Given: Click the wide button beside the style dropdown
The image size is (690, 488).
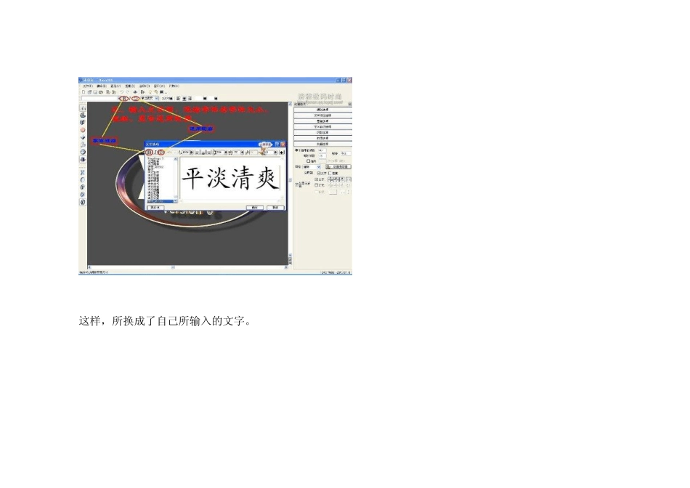Looking at the screenshot, I should click(x=338, y=167).
